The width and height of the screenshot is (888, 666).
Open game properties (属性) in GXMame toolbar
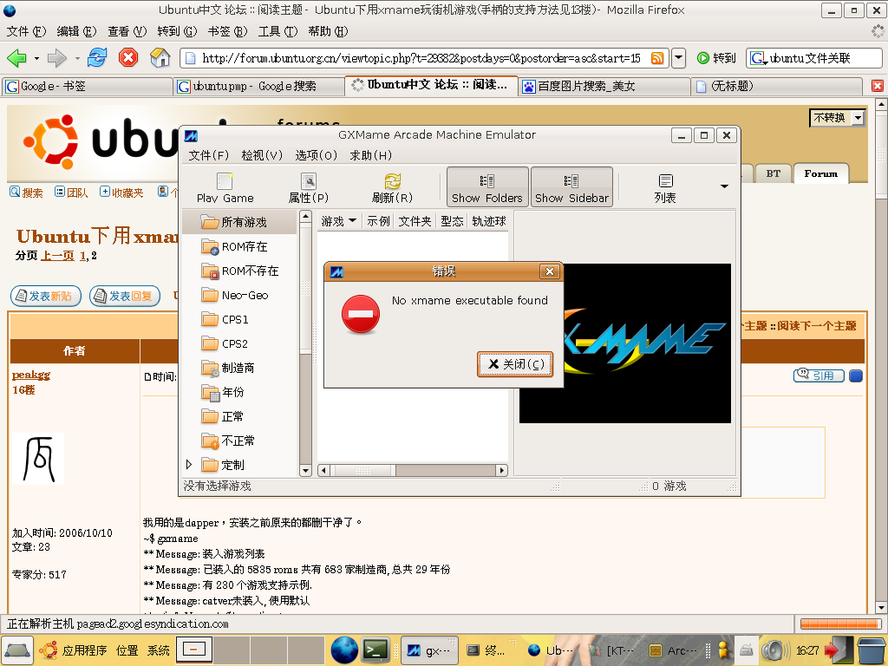click(x=308, y=187)
